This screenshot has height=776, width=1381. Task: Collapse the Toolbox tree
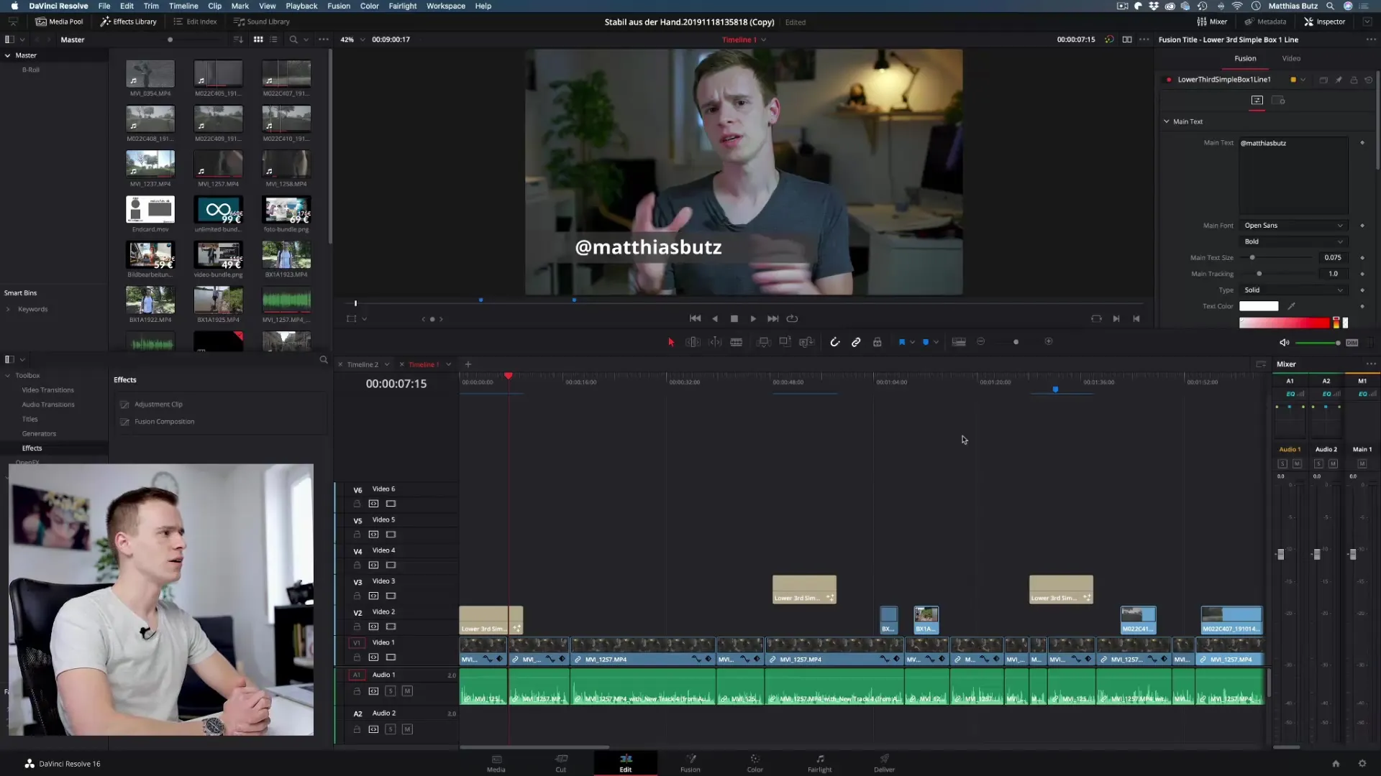coord(8,376)
